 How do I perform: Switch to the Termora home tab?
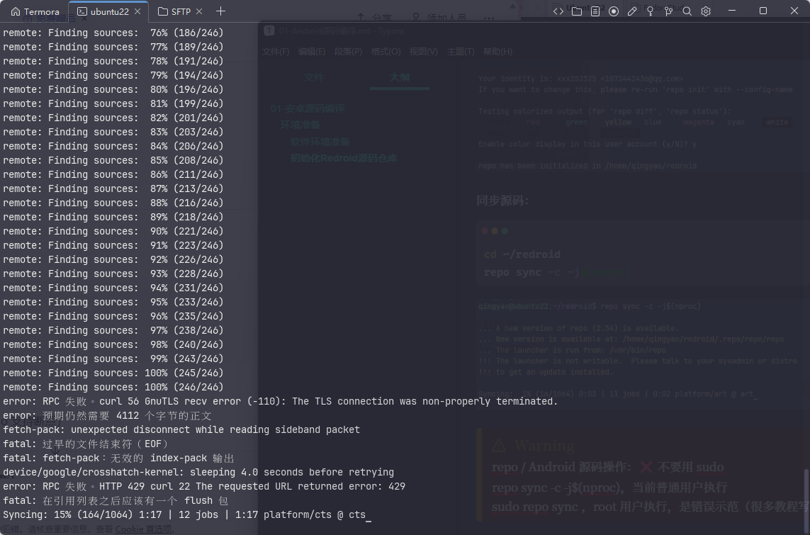tap(35, 11)
